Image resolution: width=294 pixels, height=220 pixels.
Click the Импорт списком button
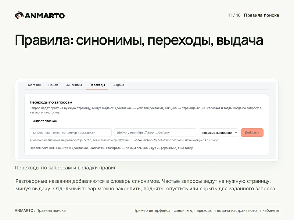point(45,121)
